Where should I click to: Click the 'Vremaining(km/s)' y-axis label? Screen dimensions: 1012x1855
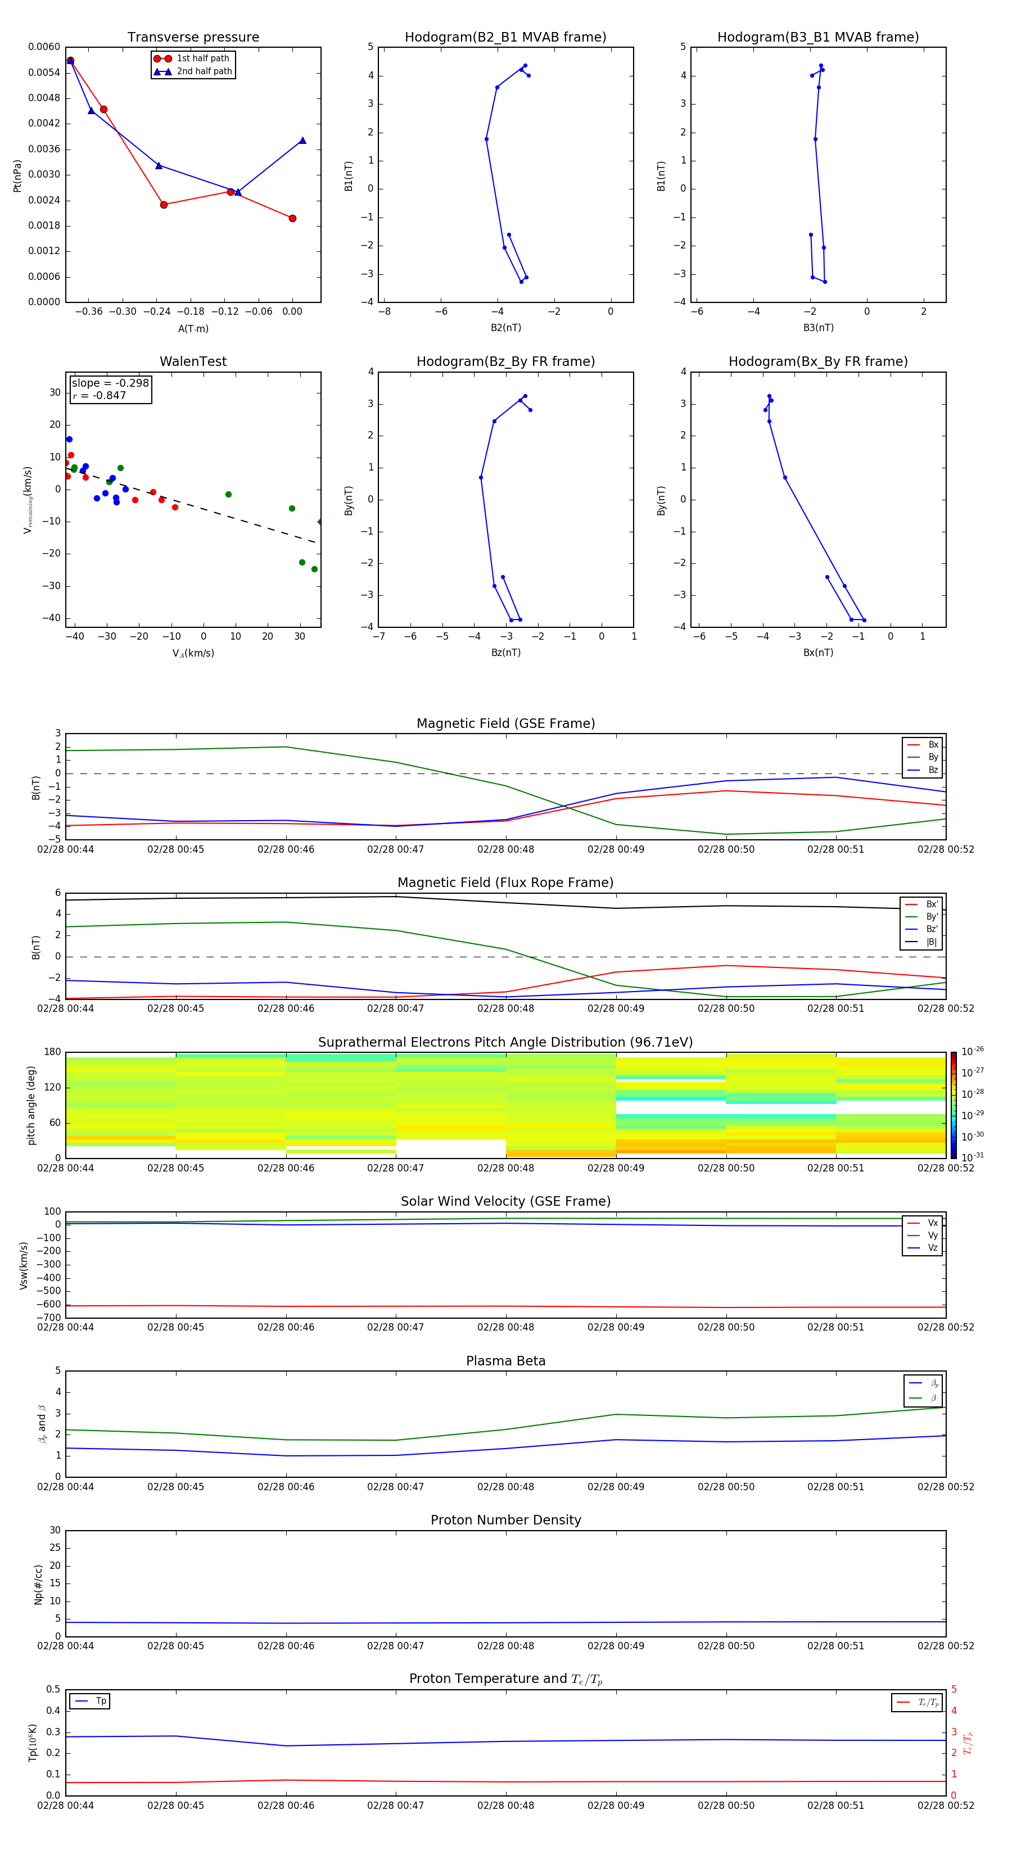[28, 500]
